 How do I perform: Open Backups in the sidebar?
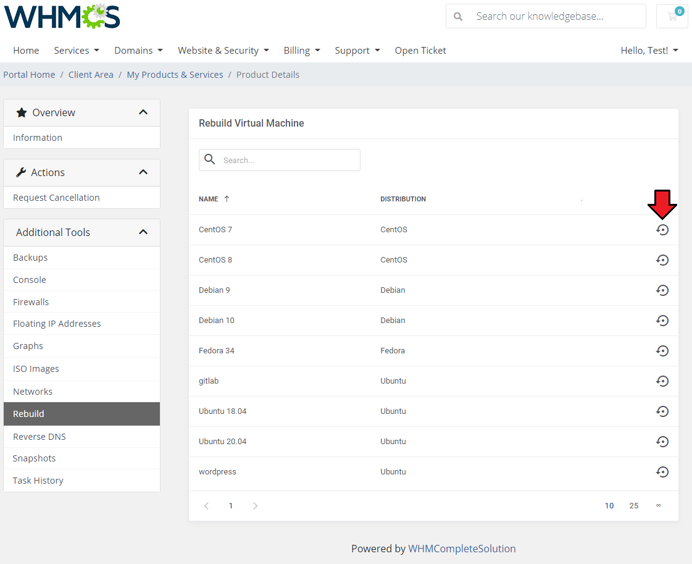tap(81, 258)
